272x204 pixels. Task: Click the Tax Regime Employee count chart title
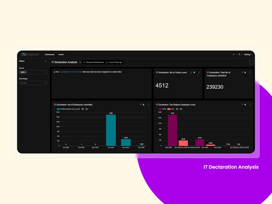pyautogui.click(x=175, y=105)
